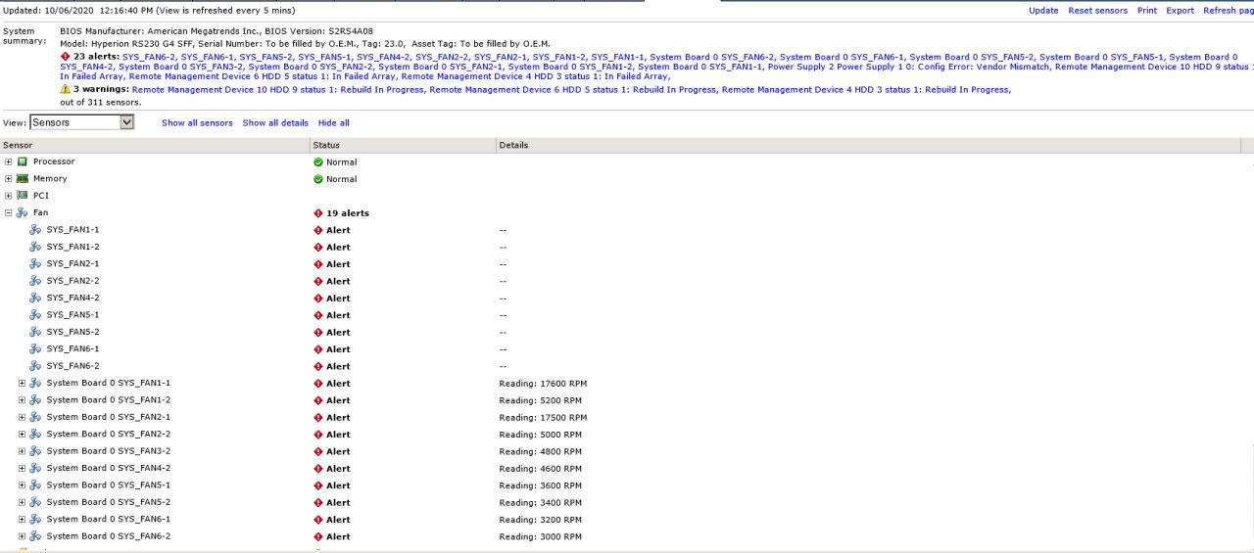Image resolution: width=1254 pixels, height=553 pixels.
Task: Click the Print link
Action: click(x=1146, y=11)
